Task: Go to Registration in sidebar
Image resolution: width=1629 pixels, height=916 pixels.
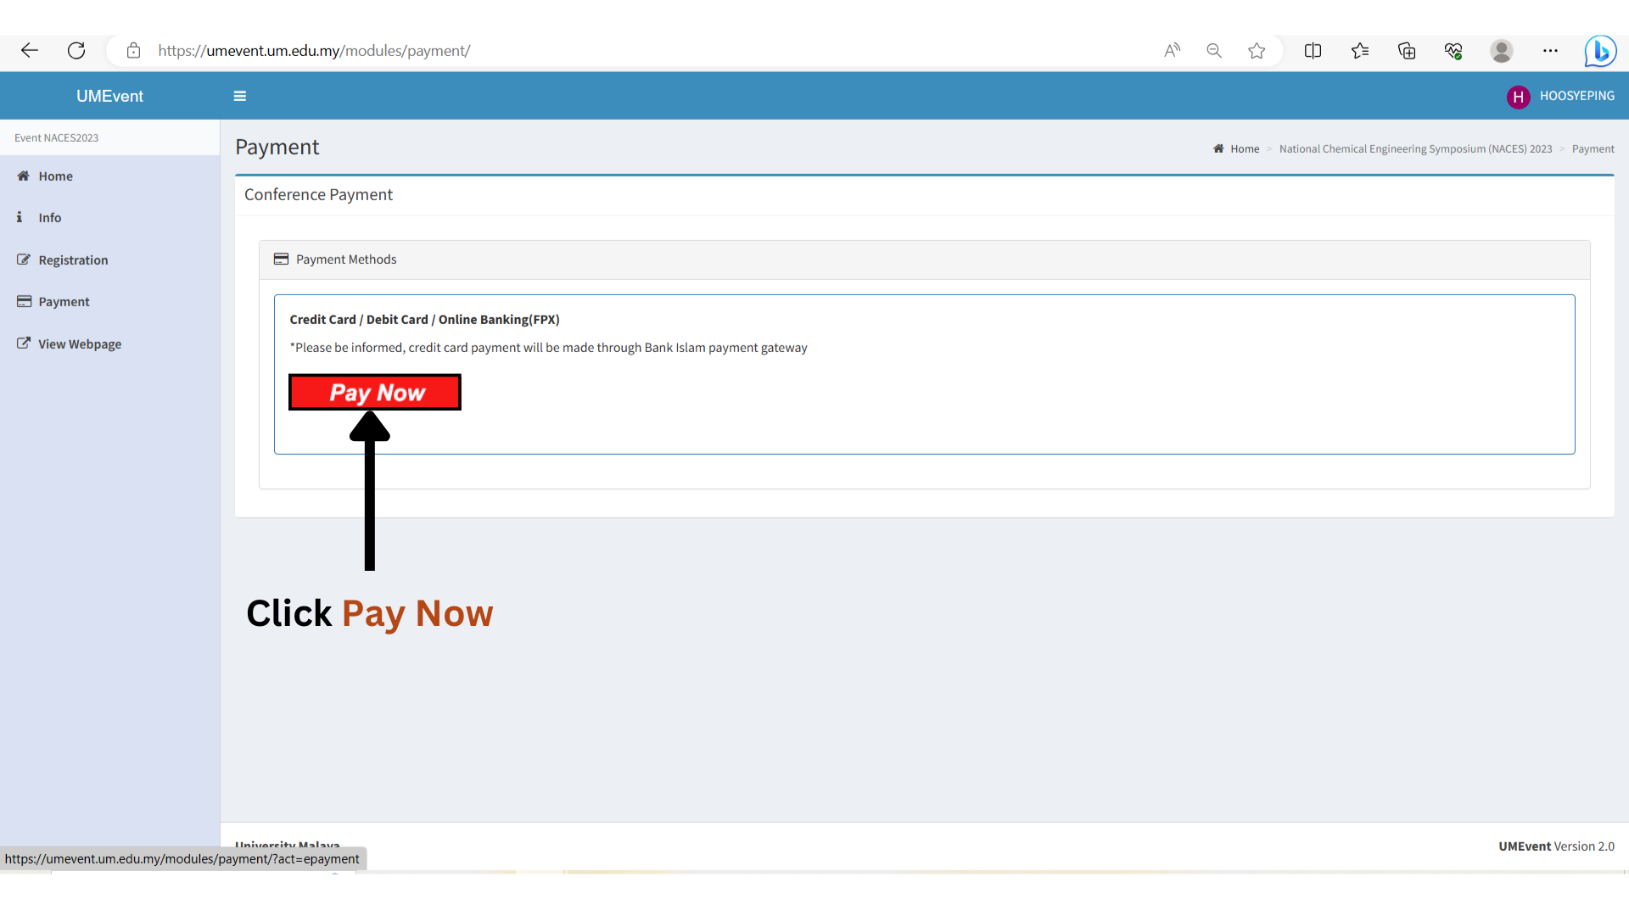Action: tap(73, 260)
